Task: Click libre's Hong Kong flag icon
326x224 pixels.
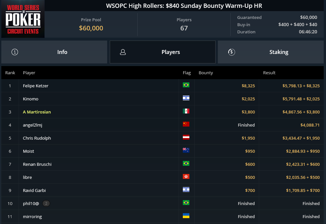Action: (186, 177)
